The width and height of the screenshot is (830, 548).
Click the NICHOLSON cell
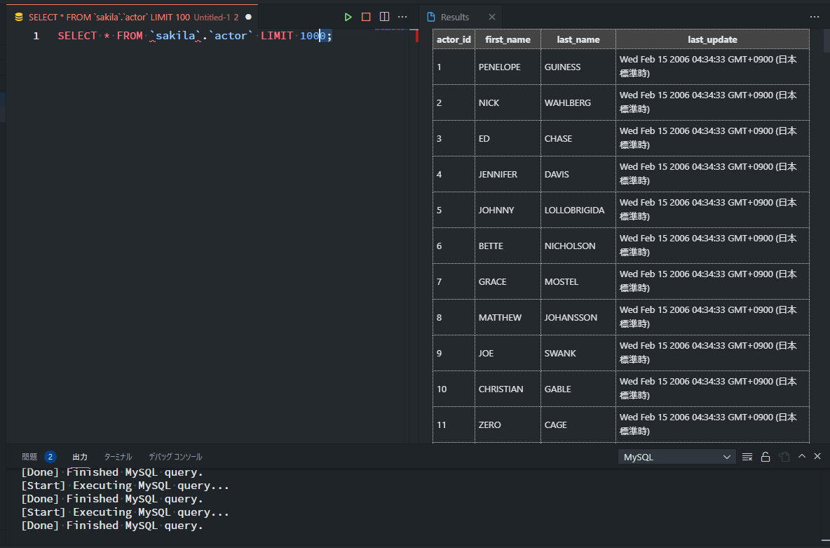[x=578, y=246]
